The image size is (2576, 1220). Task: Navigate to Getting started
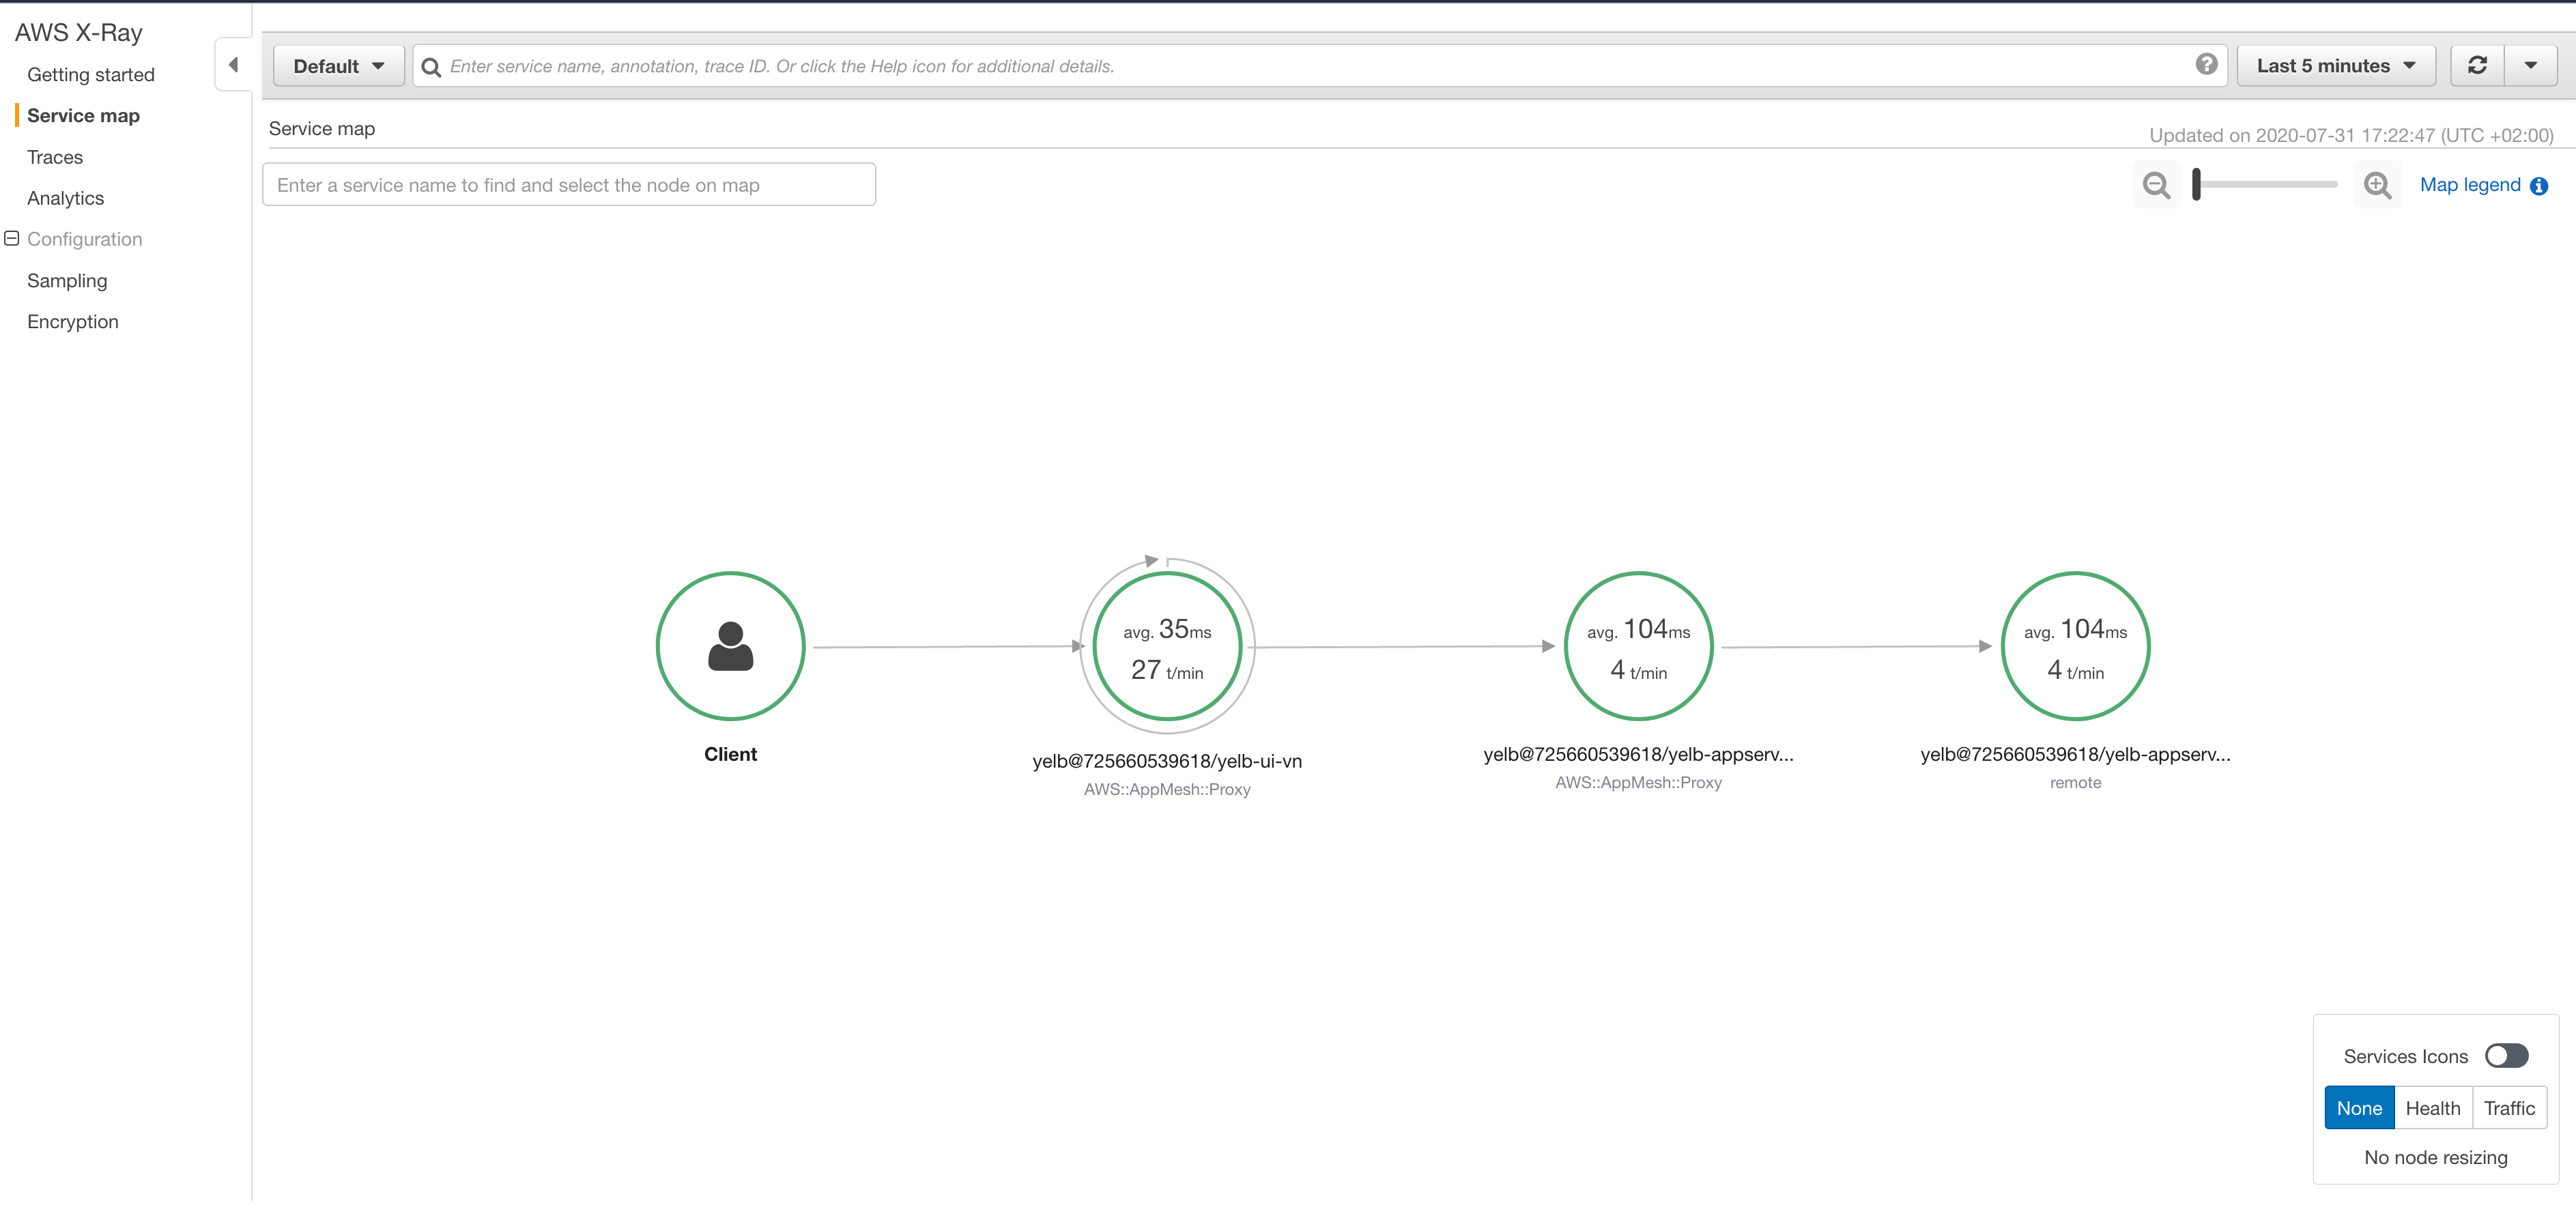[x=91, y=74]
